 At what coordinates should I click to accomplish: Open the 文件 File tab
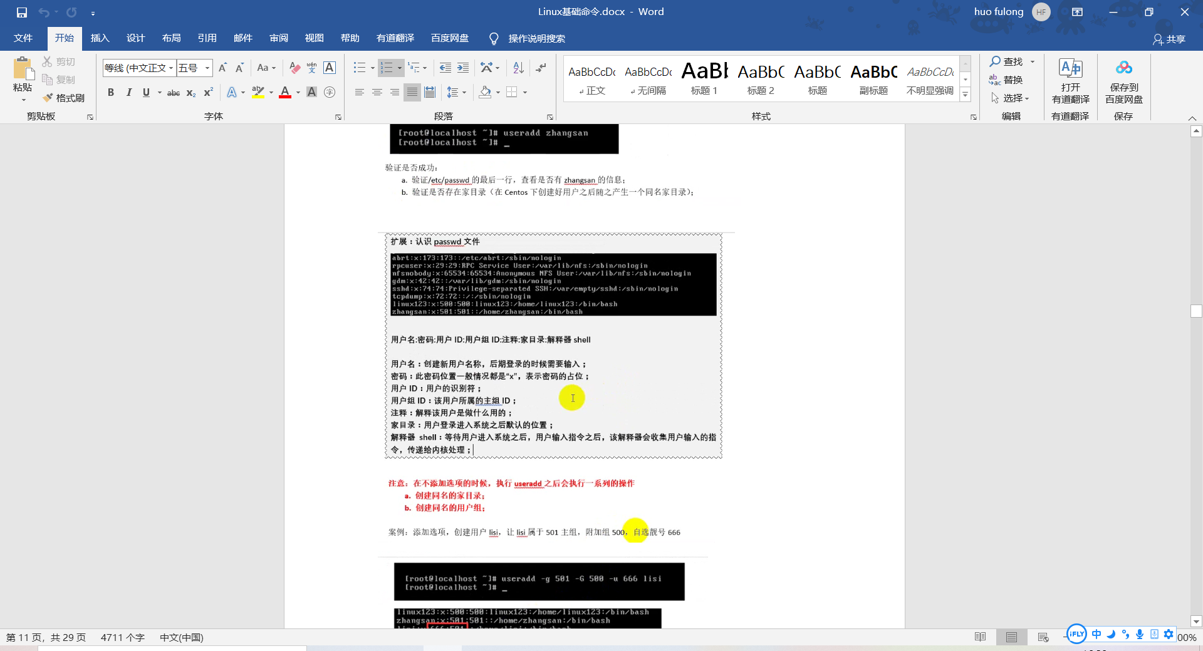pyautogui.click(x=23, y=38)
